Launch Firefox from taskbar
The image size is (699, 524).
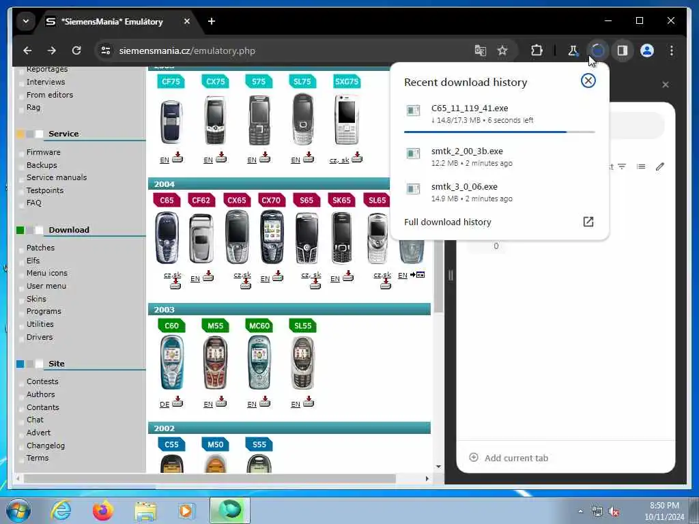point(103,510)
